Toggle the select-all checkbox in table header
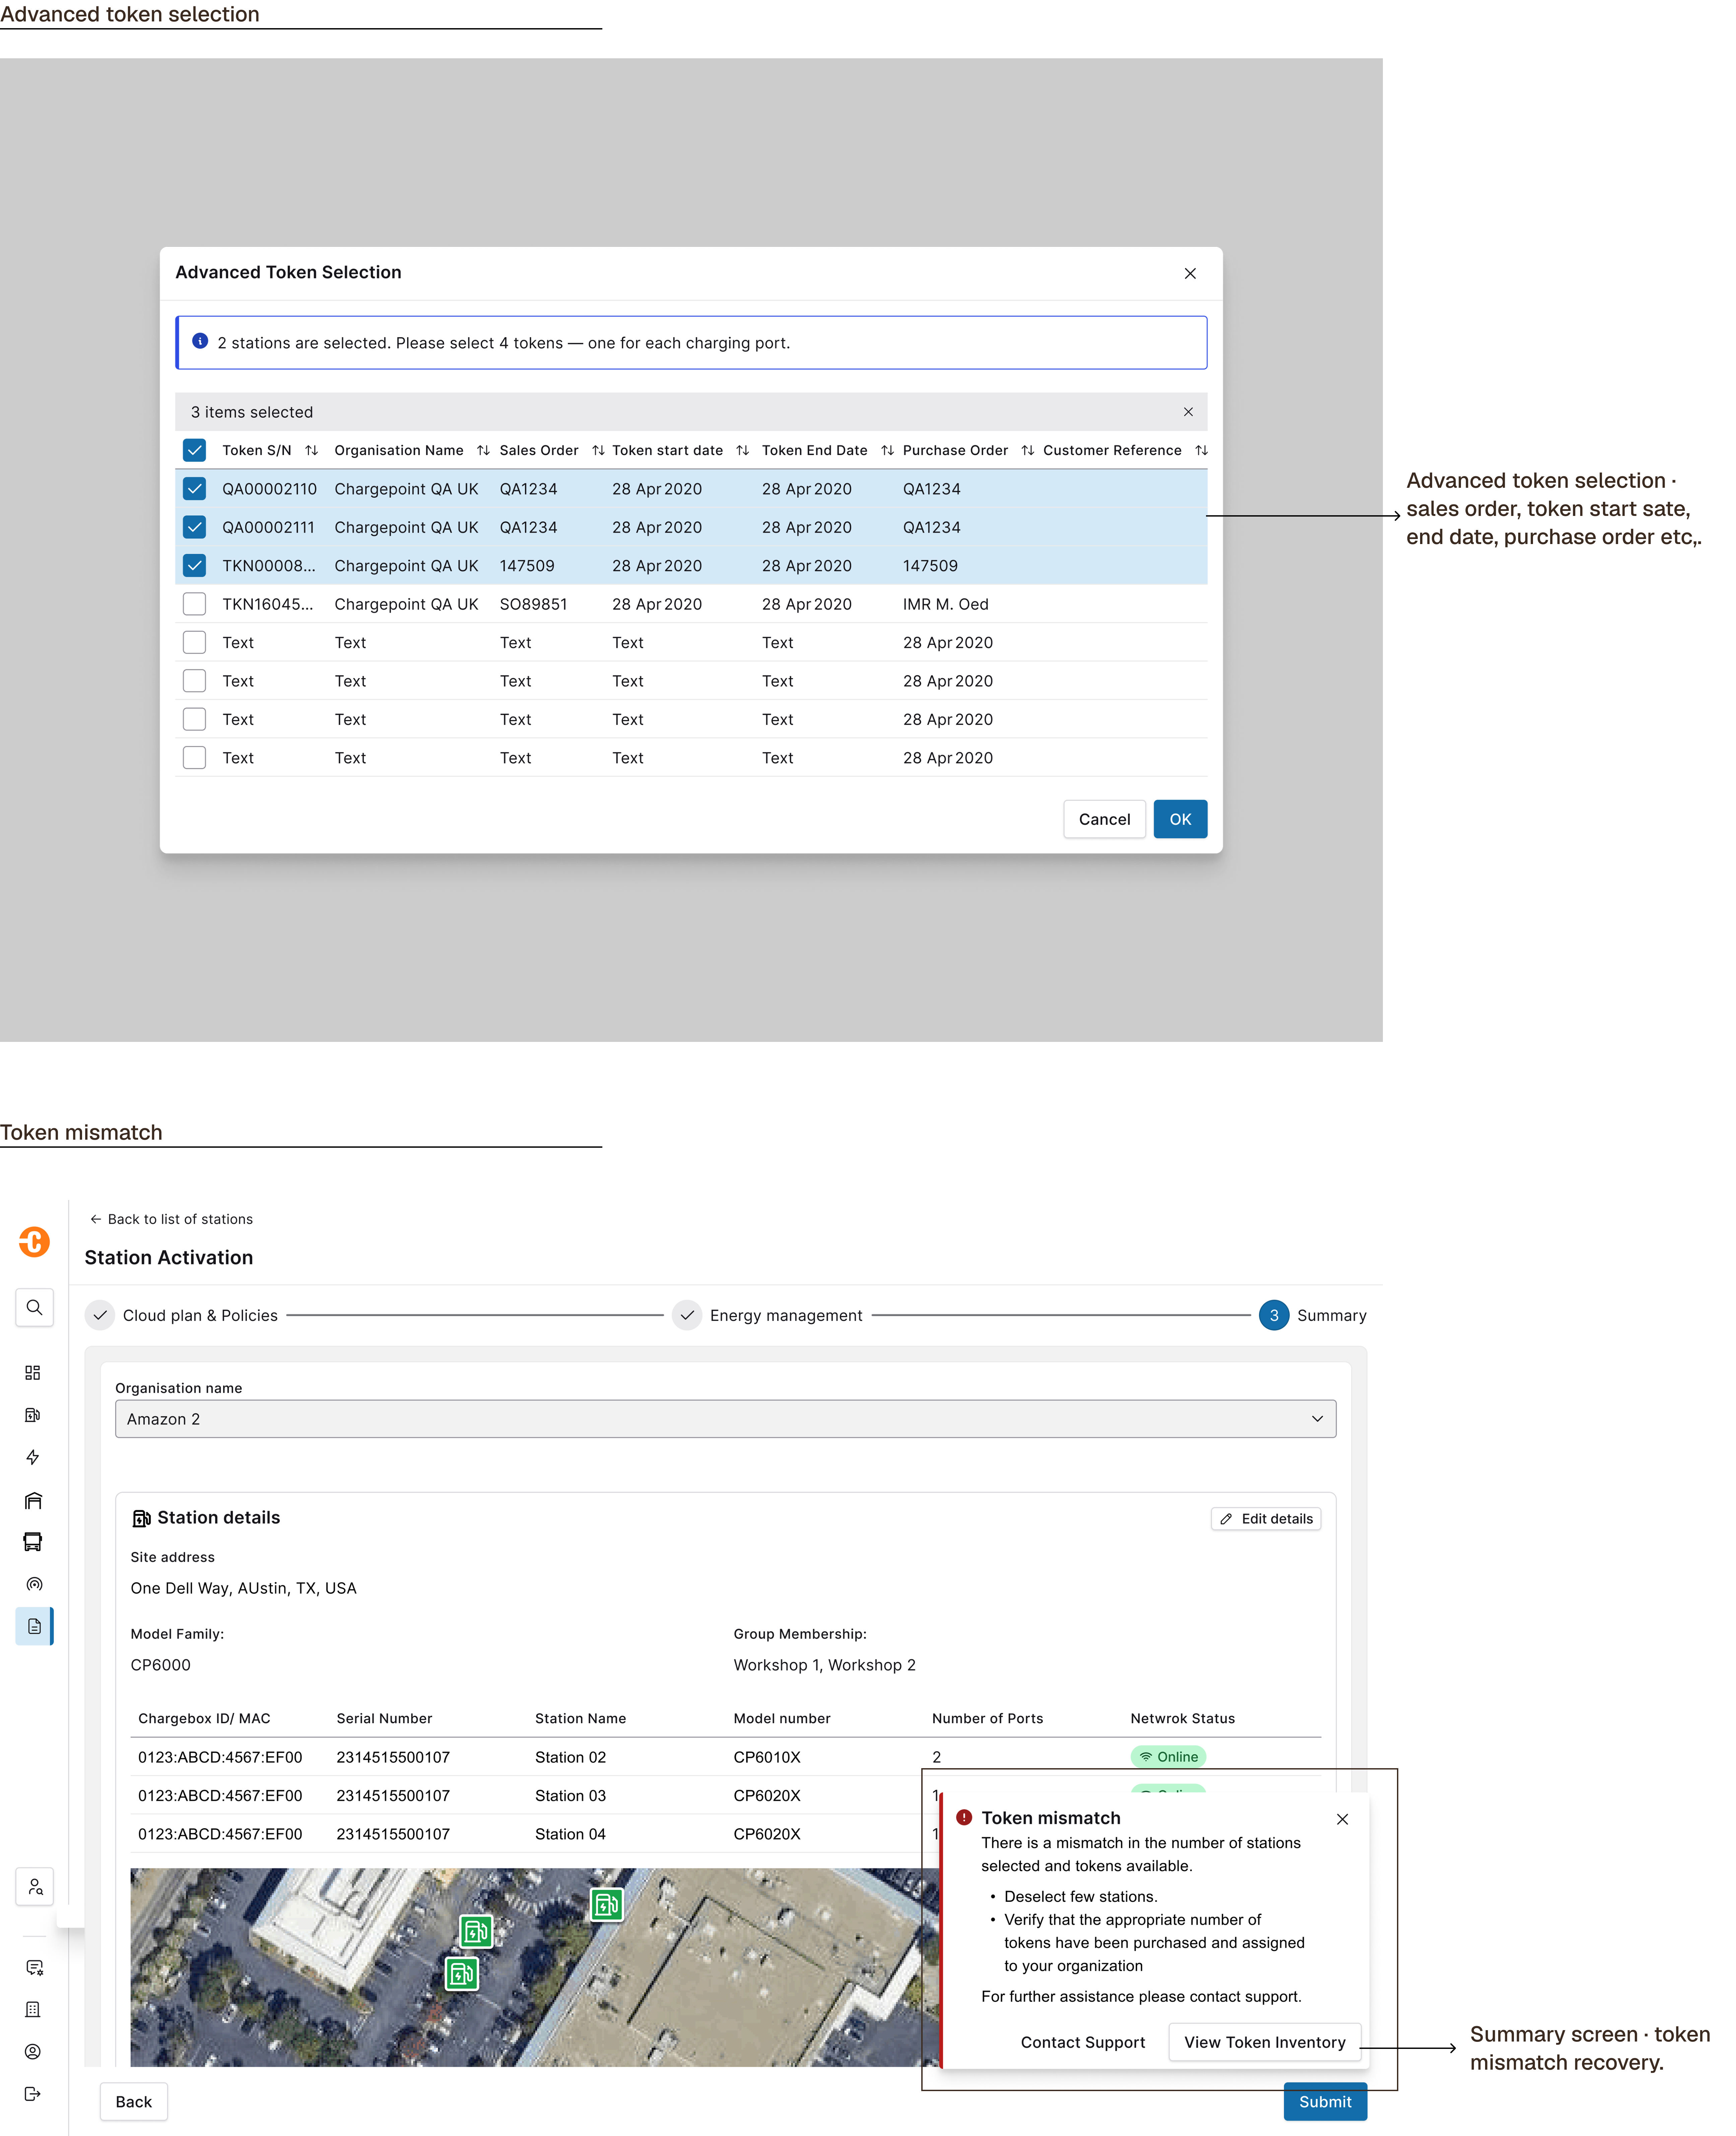 194,450
